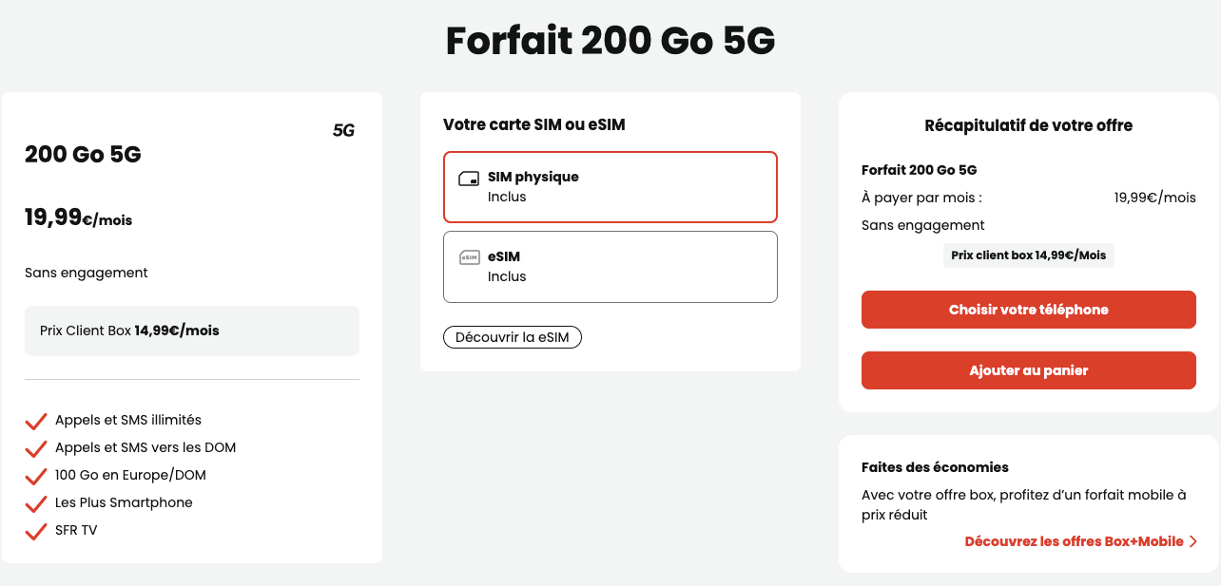Click checkmark beside 100 Go en Europe/DOM

point(36,476)
